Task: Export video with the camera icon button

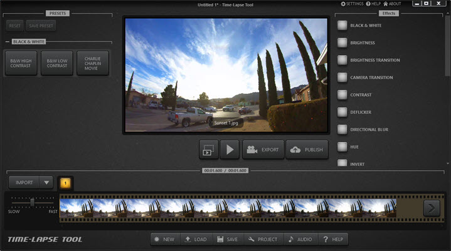Action: coord(263,150)
